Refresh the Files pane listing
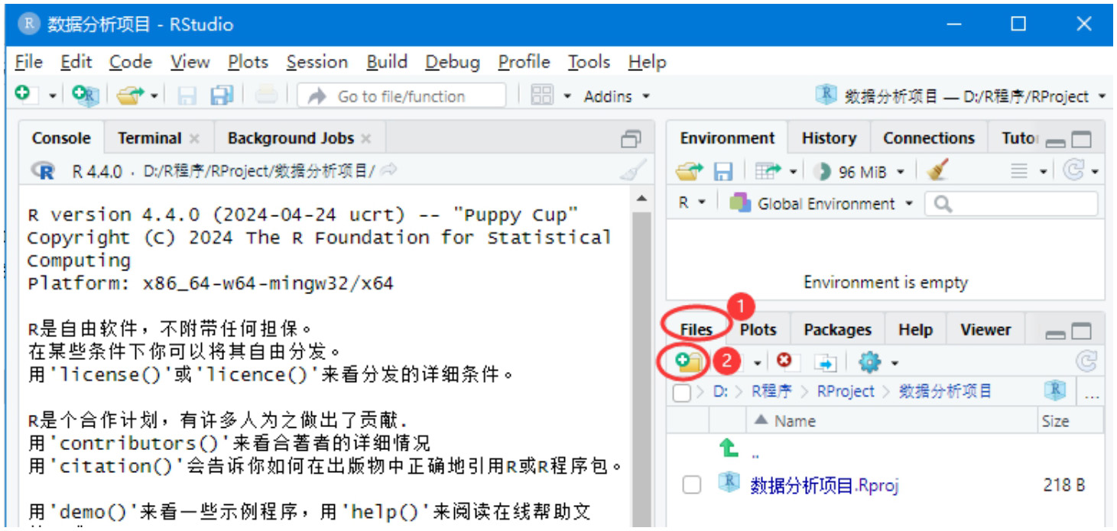The image size is (1117, 531). 1086,361
